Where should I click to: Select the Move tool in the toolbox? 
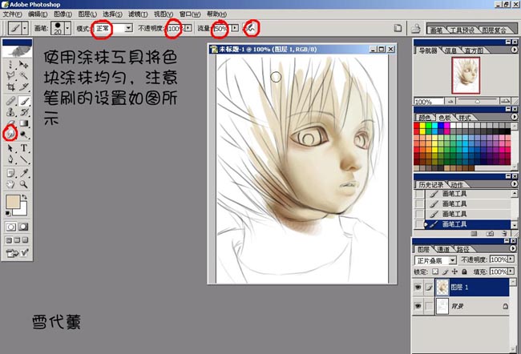click(x=24, y=65)
